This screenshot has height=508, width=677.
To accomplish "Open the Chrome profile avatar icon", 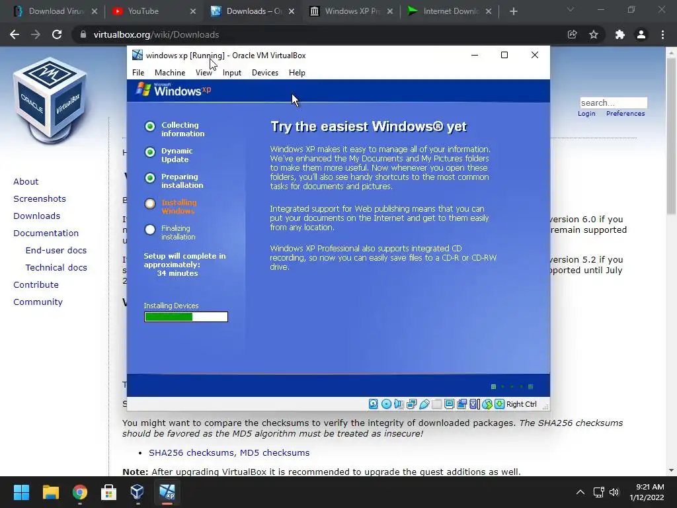I will coord(641,34).
